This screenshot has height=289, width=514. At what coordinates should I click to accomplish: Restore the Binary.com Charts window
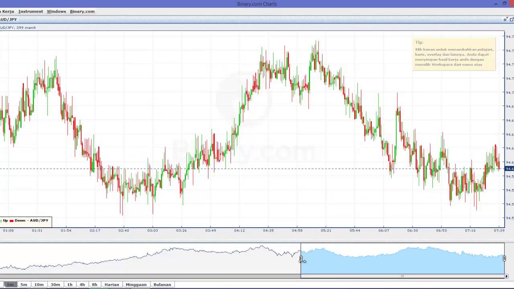pyautogui.click(x=505, y=4)
